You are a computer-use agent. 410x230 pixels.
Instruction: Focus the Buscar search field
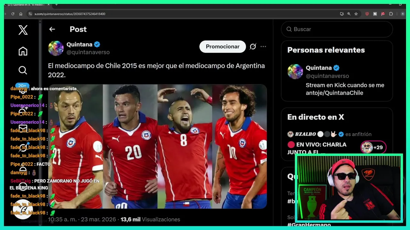pyautogui.click(x=337, y=29)
